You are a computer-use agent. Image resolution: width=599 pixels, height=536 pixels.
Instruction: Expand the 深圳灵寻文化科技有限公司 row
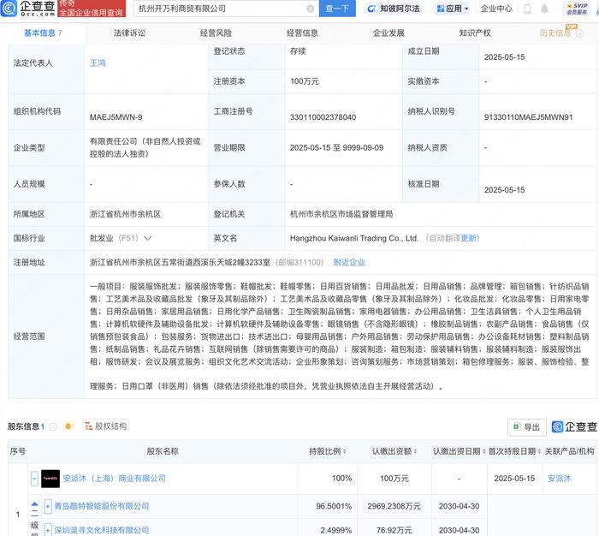pyautogui.click(x=48, y=530)
